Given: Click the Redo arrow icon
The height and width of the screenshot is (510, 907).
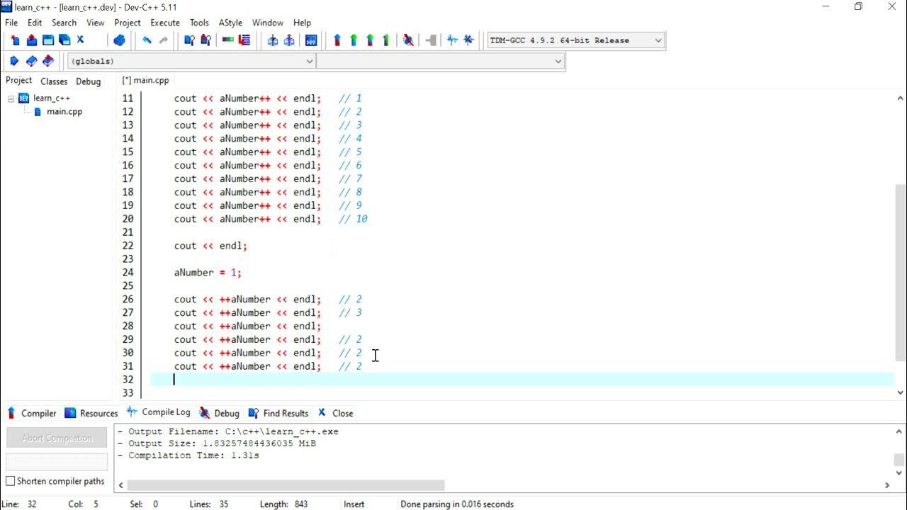Looking at the screenshot, I should (164, 40).
